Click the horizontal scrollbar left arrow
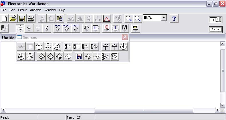Screen dimensions: 226x120 tap(3, 110)
